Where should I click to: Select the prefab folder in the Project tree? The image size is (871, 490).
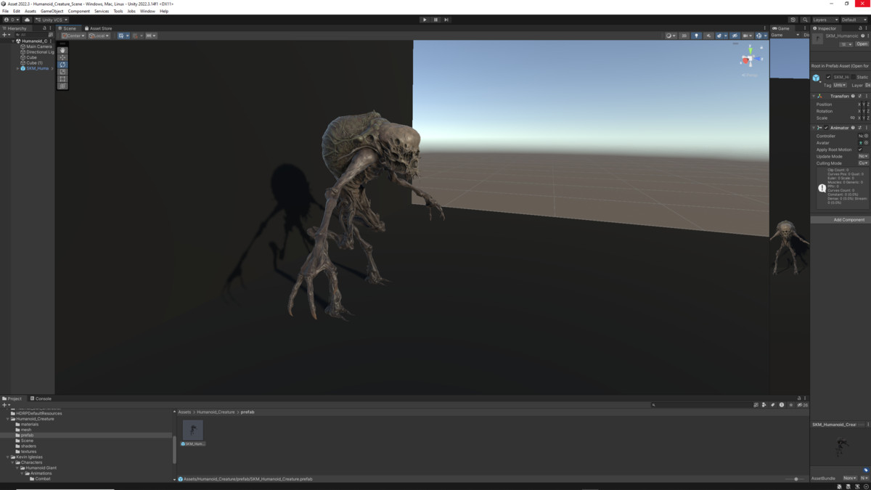27,435
